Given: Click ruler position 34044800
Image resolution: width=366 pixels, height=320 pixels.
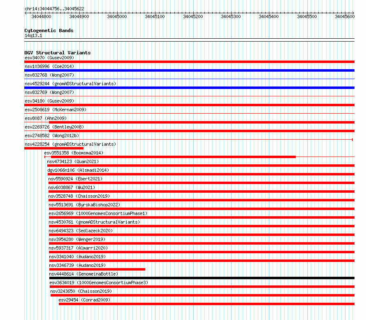Looking at the screenshot, I should 41,16.
